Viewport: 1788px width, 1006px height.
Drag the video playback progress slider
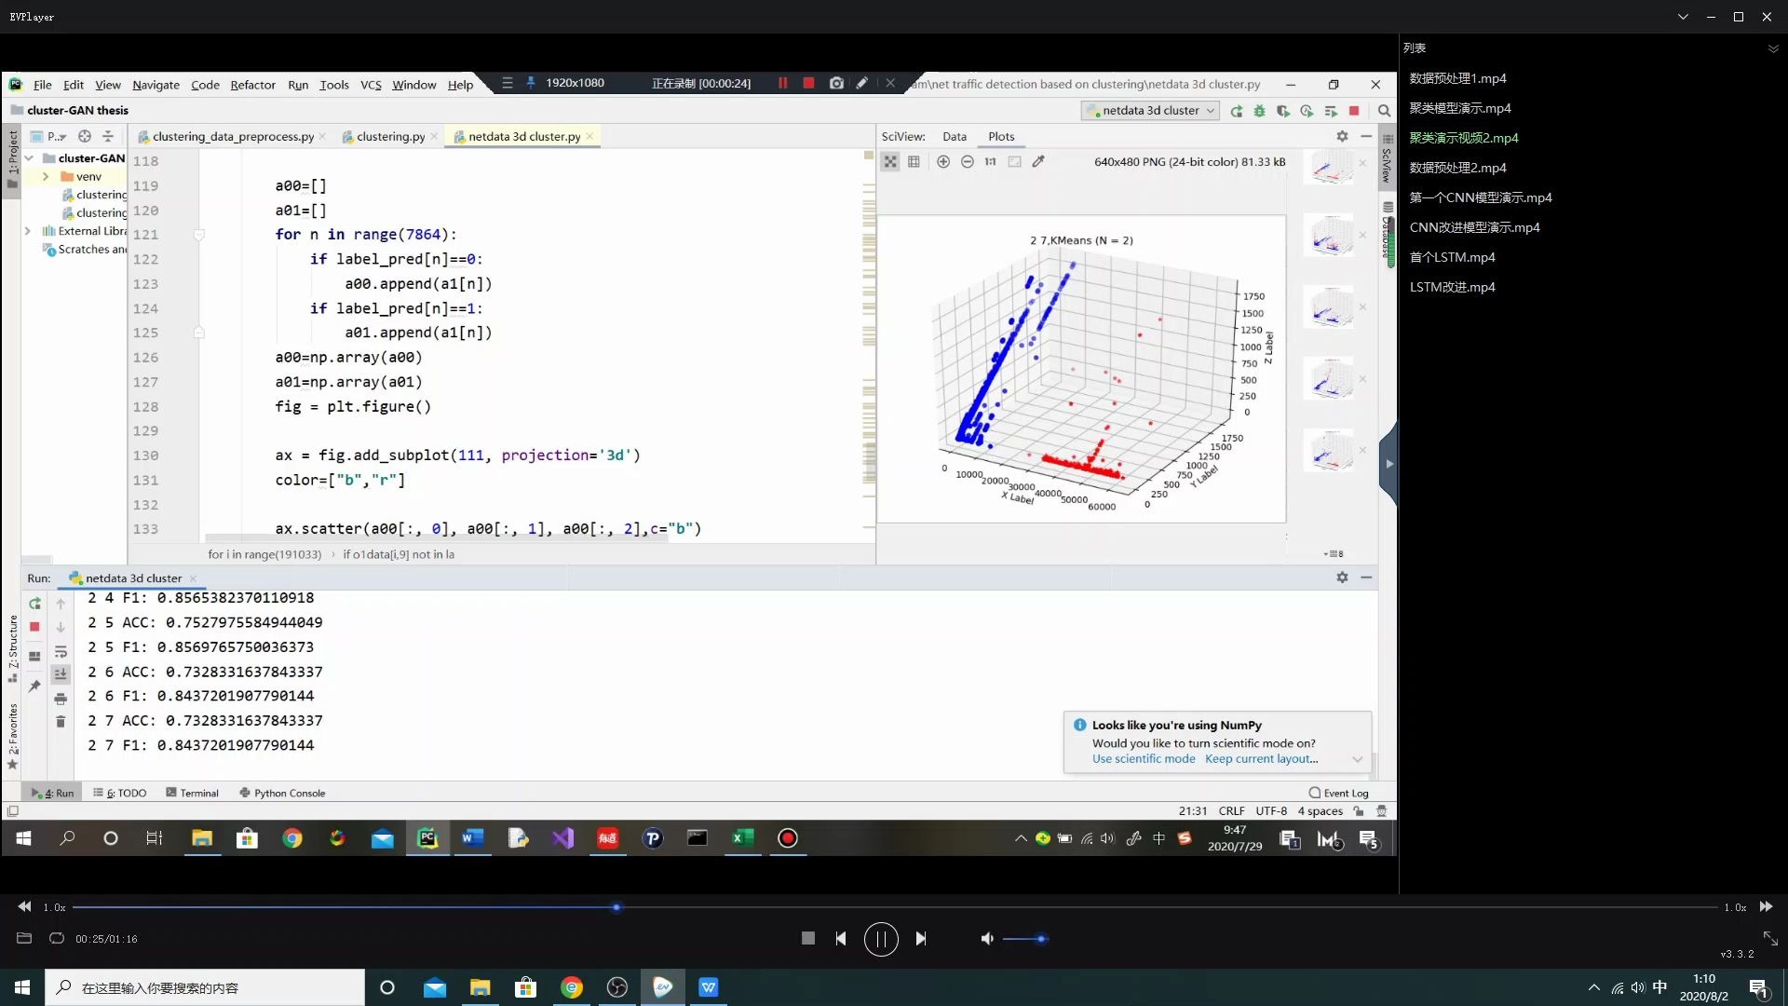point(619,906)
